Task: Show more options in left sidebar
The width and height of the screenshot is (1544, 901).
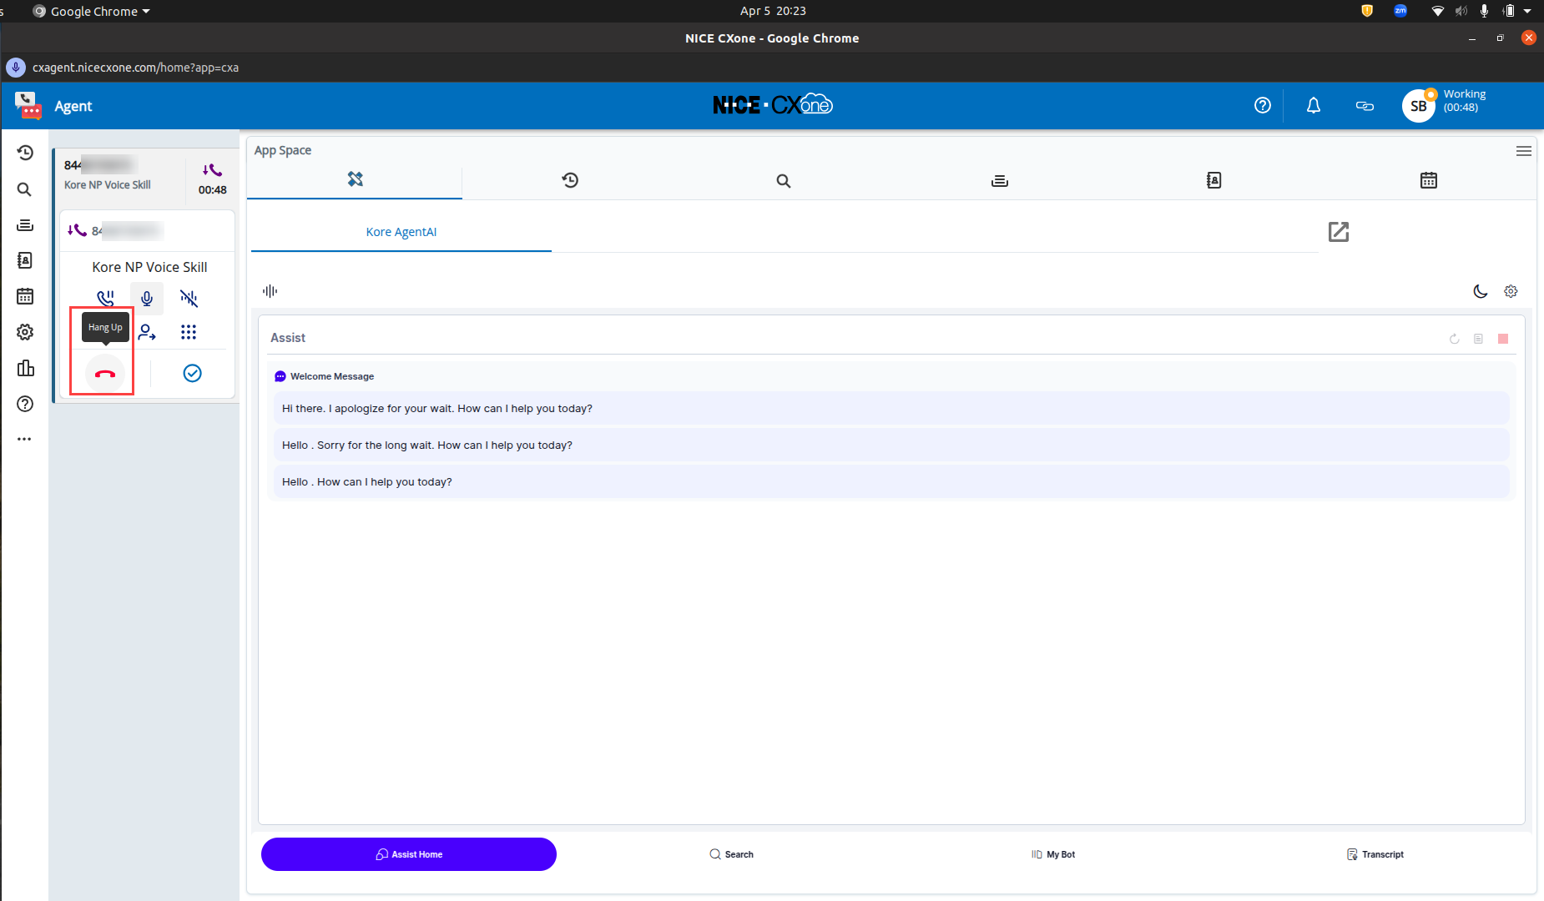Action: [24, 439]
